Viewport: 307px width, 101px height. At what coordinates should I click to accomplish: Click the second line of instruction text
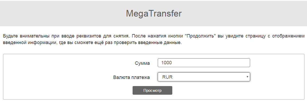click(x=92, y=42)
